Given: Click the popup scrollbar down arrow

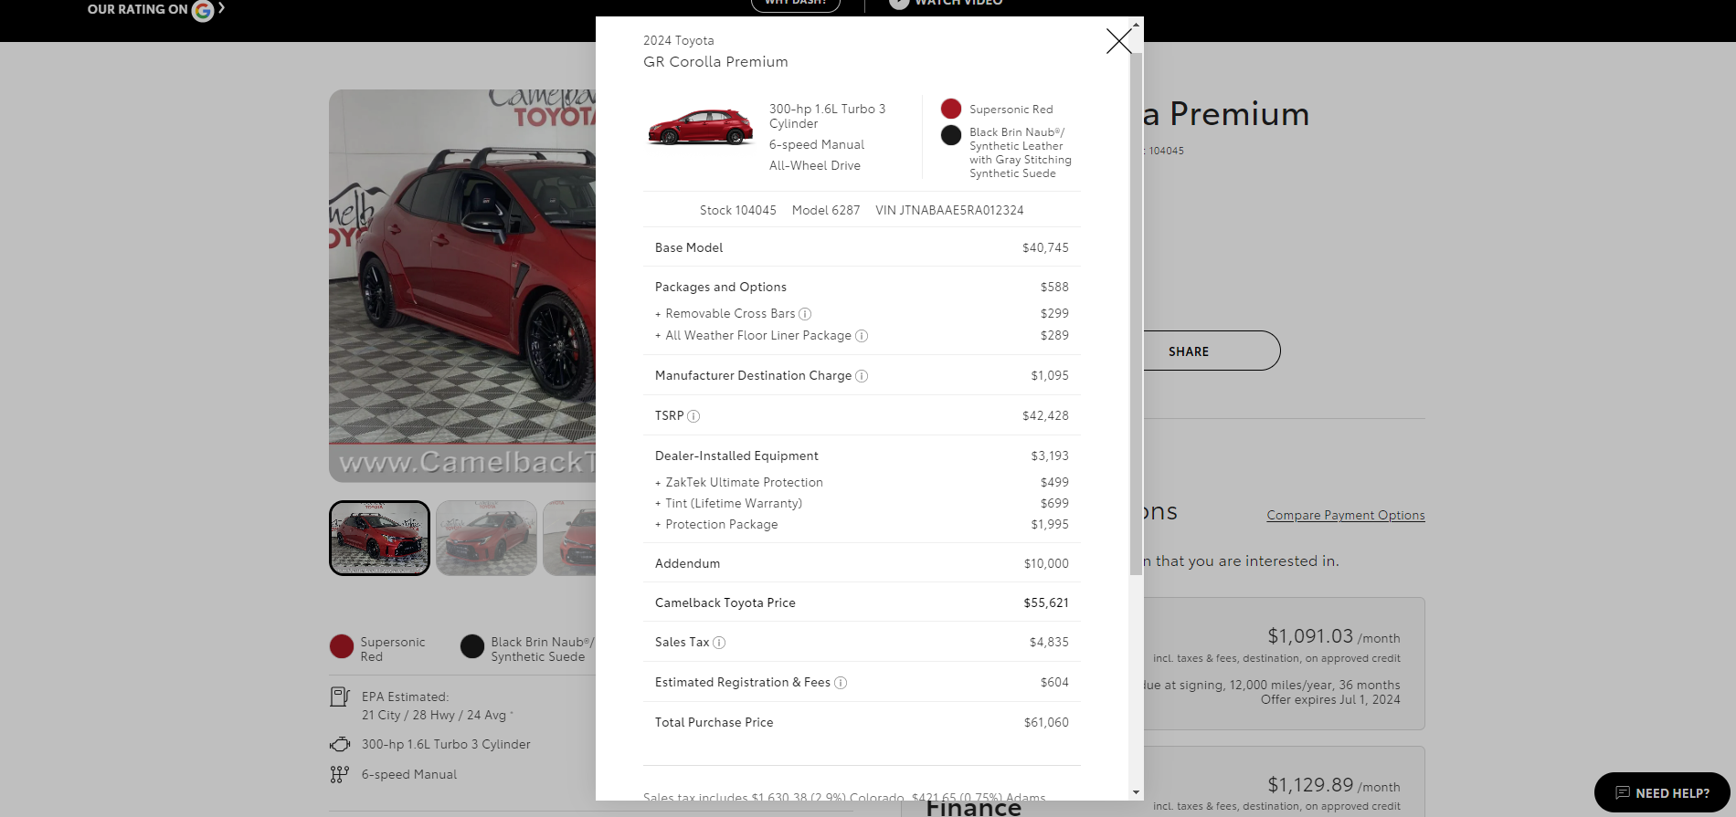Looking at the screenshot, I should point(1136,792).
